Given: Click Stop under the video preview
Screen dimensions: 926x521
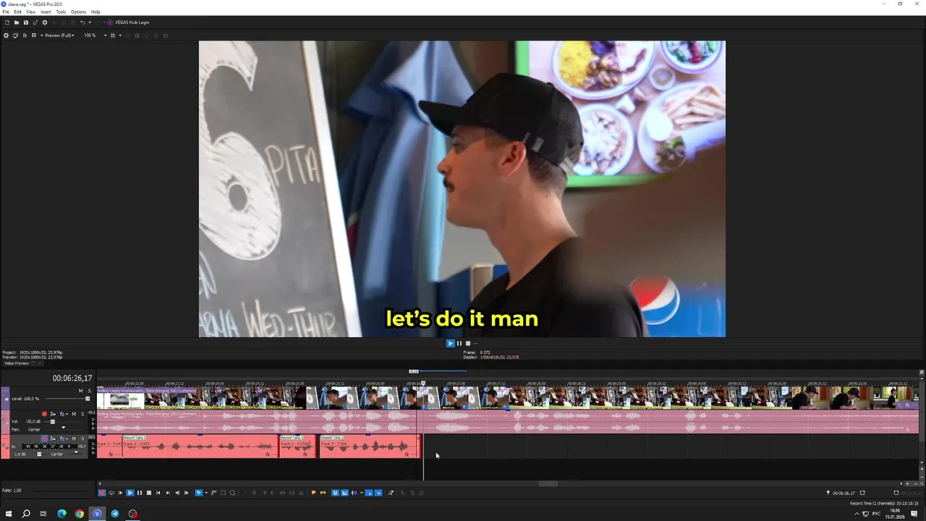Looking at the screenshot, I should pos(468,344).
